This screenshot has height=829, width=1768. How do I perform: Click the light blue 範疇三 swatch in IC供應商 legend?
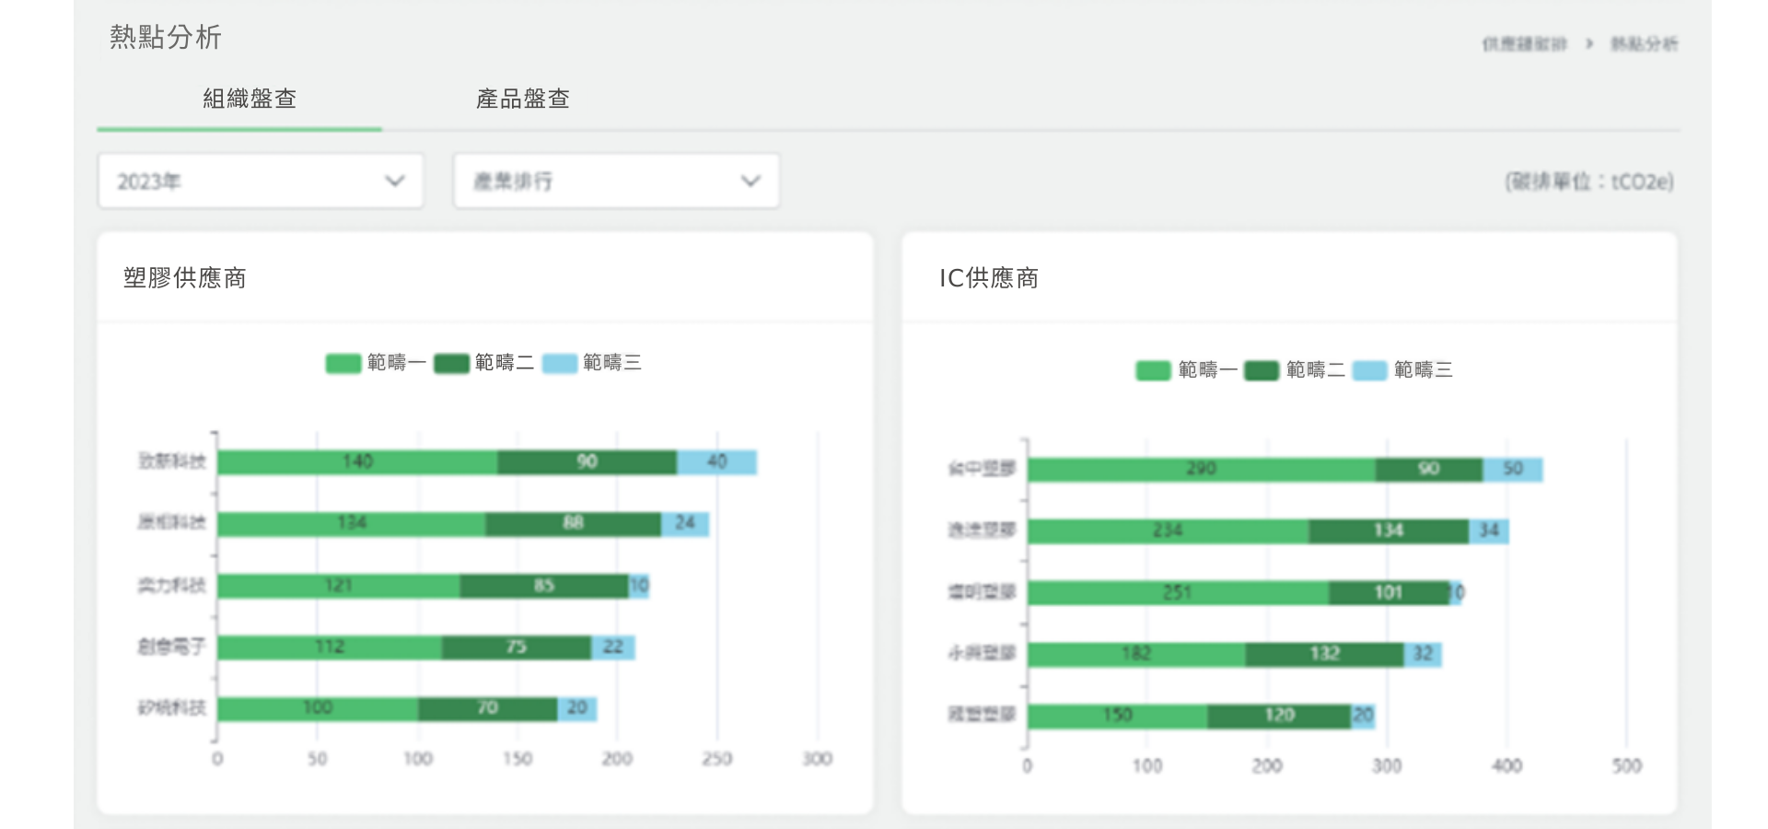coord(1369,370)
